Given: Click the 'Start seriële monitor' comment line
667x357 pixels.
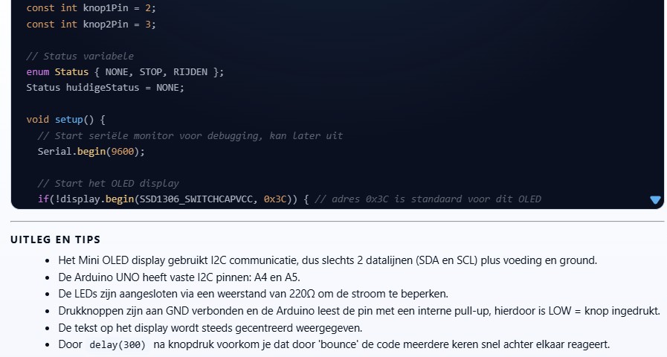Looking at the screenshot, I should pos(190,135).
